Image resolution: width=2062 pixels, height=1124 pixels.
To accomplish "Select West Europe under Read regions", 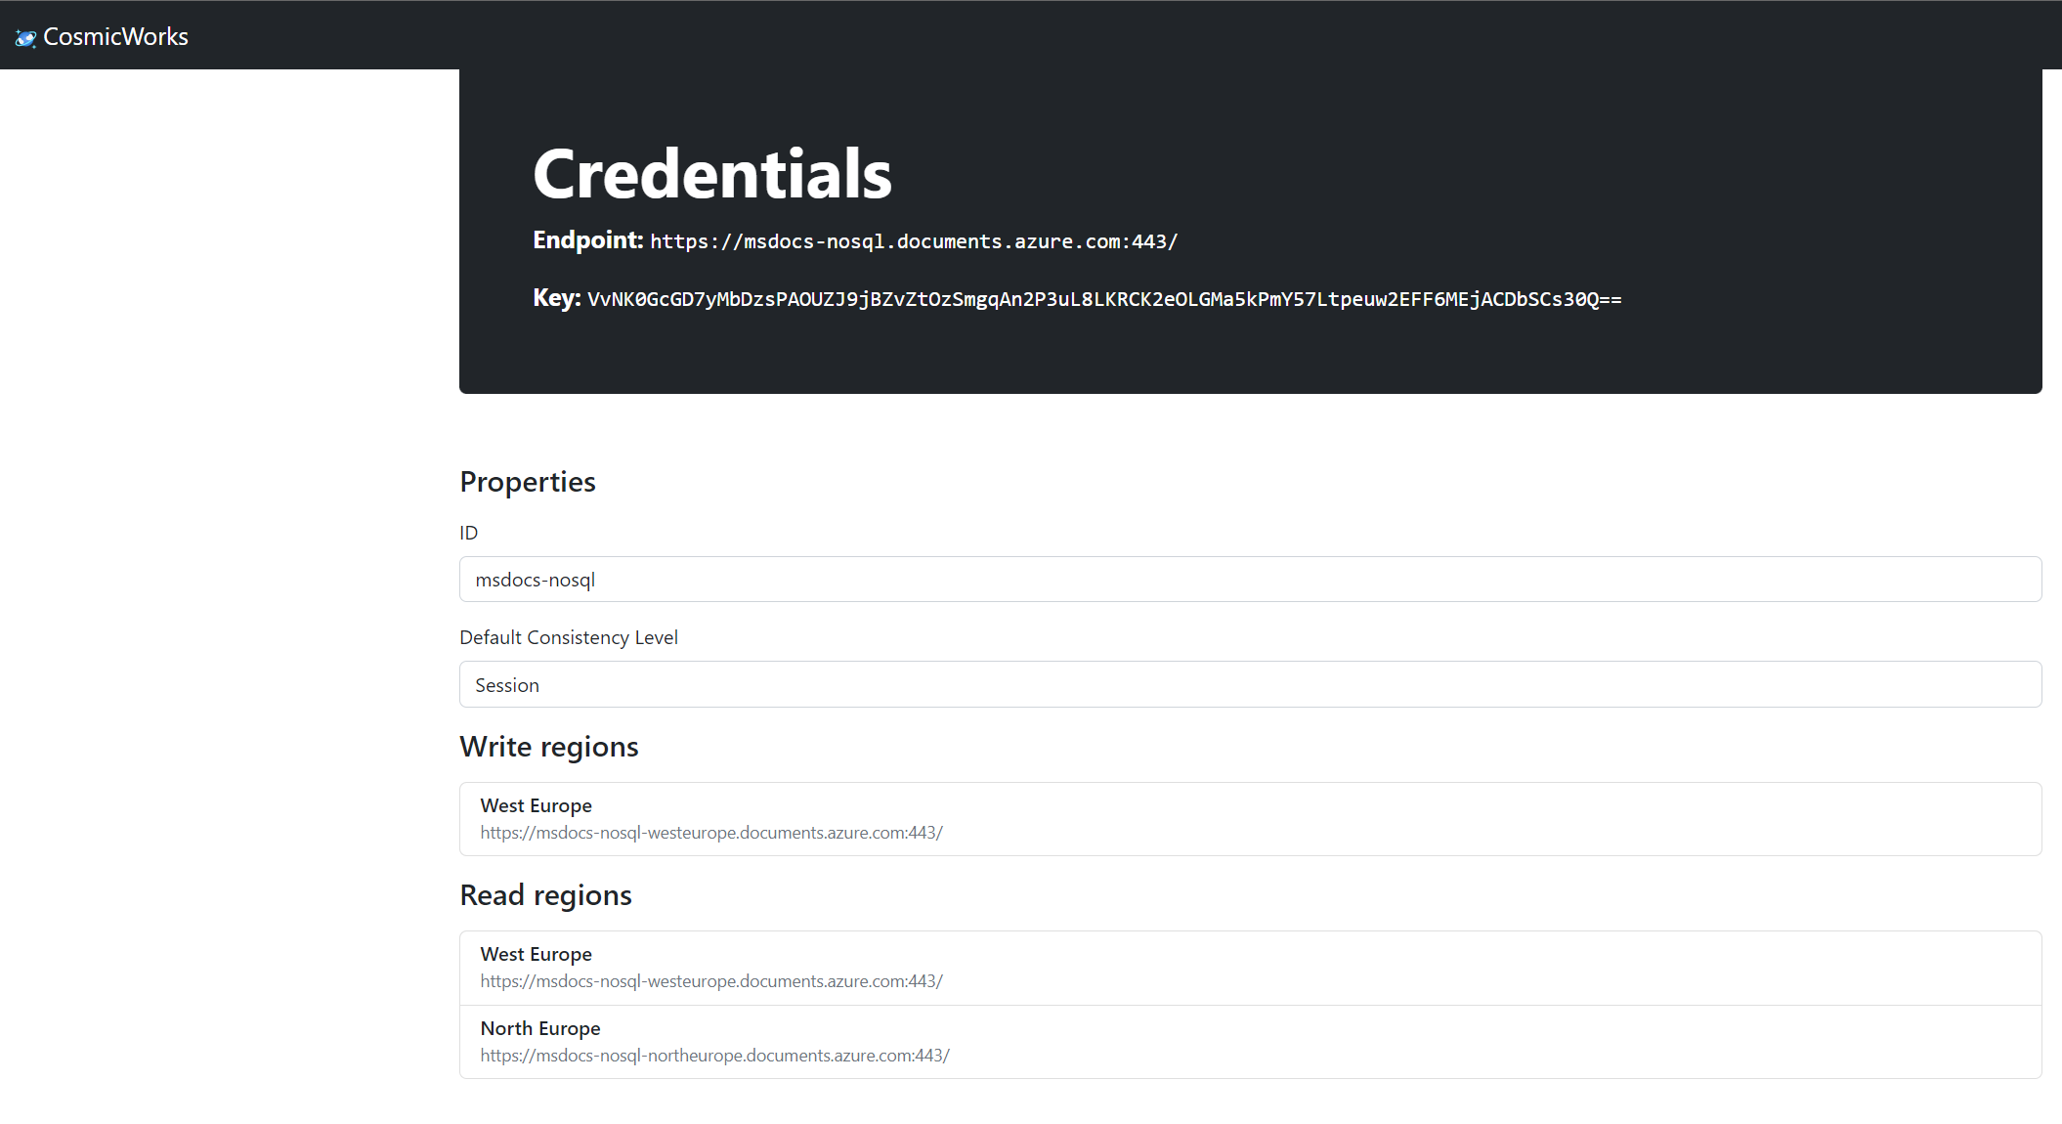I will pyautogui.click(x=536, y=954).
